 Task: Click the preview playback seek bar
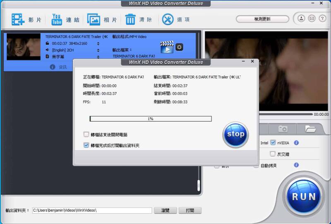click(286, 114)
